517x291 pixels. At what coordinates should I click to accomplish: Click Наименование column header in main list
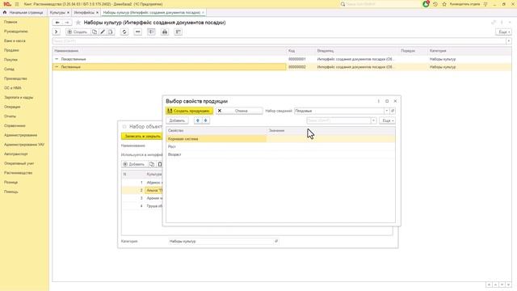pyautogui.click(x=169, y=51)
